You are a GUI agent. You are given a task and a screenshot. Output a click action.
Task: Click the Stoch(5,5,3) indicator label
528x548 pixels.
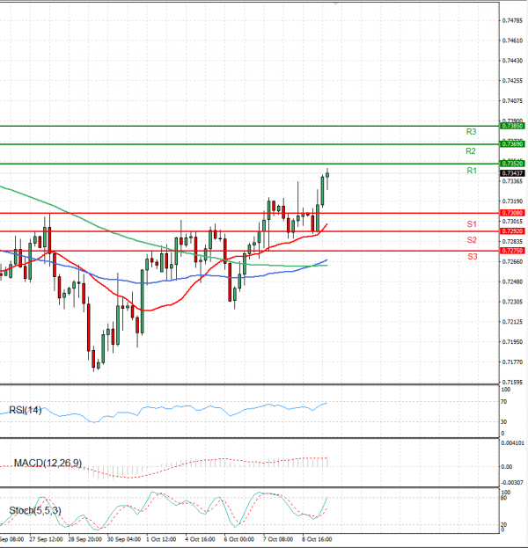tap(35, 510)
